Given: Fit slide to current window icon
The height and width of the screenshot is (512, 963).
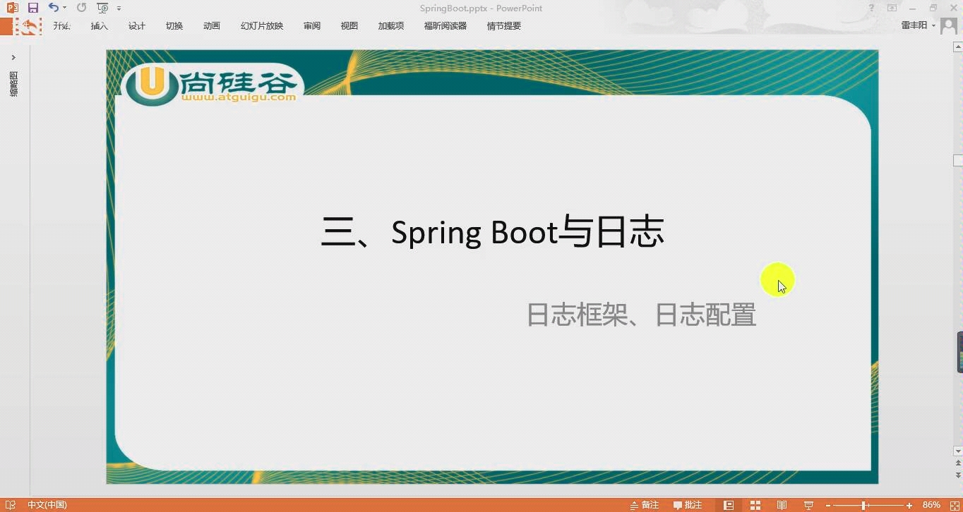Looking at the screenshot, I should 954,505.
